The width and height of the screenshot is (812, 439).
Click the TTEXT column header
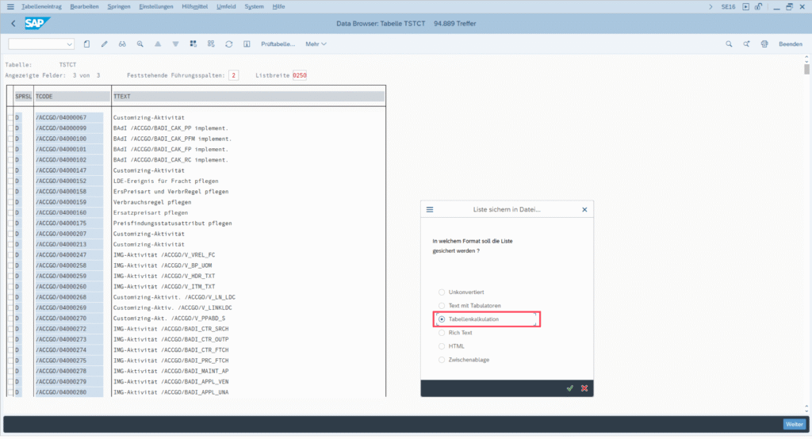pyautogui.click(x=248, y=97)
